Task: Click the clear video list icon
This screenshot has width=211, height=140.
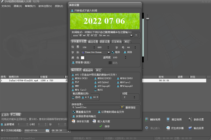Action: click(168, 120)
